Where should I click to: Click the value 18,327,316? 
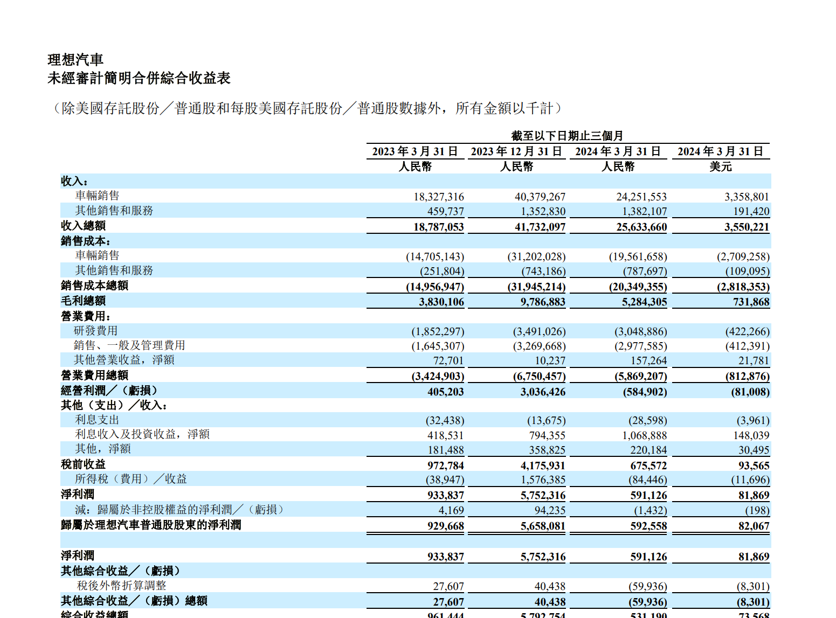coord(438,197)
